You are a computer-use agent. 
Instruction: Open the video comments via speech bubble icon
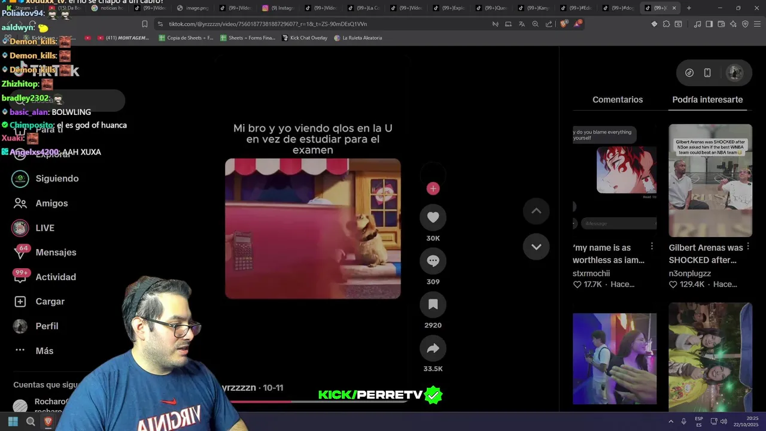coord(433,261)
